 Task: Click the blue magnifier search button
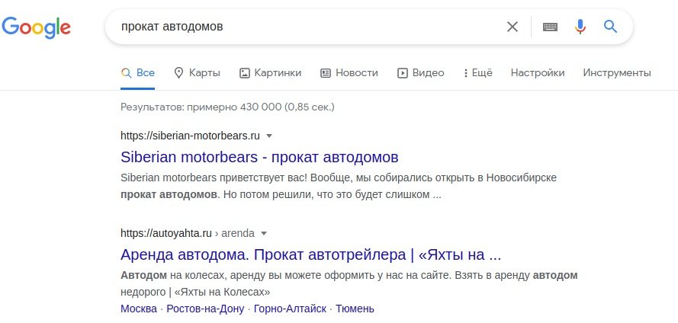click(610, 27)
